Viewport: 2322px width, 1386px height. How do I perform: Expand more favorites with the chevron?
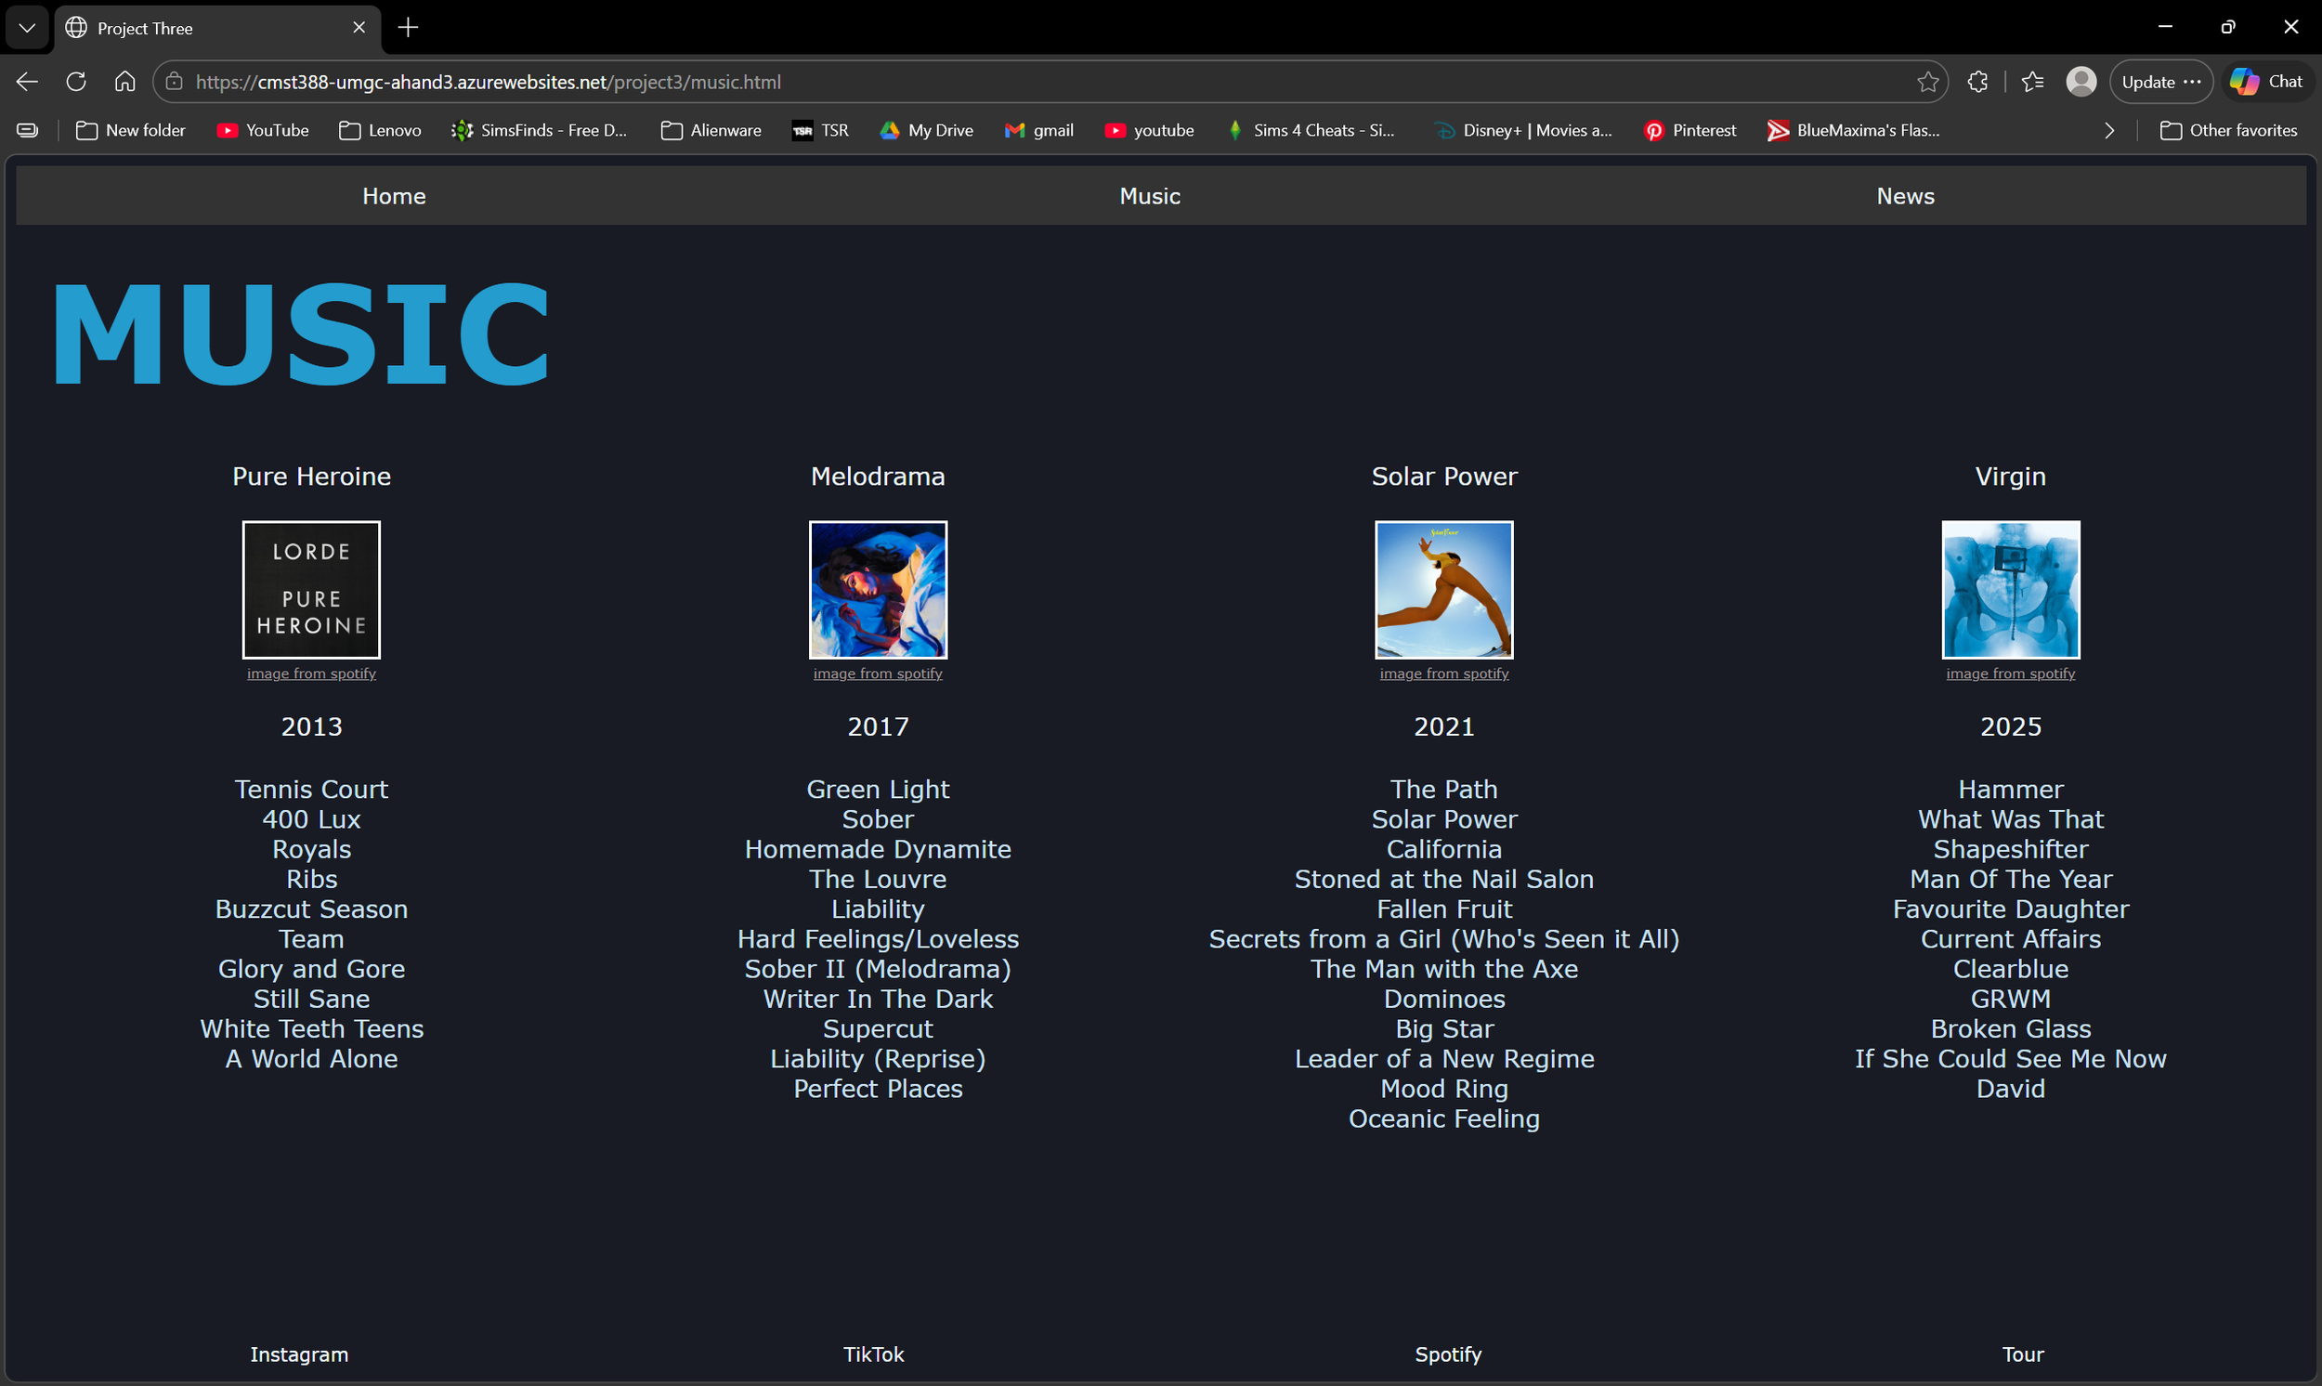click(x=2110, y=131)
